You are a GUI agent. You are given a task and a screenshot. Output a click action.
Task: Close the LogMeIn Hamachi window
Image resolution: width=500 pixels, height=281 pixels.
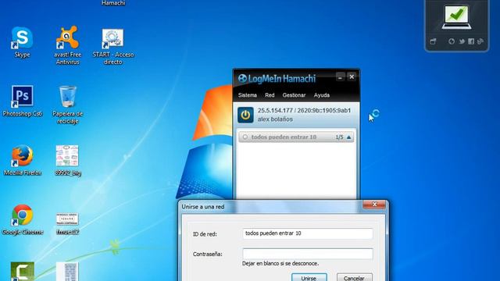(352, 76)
